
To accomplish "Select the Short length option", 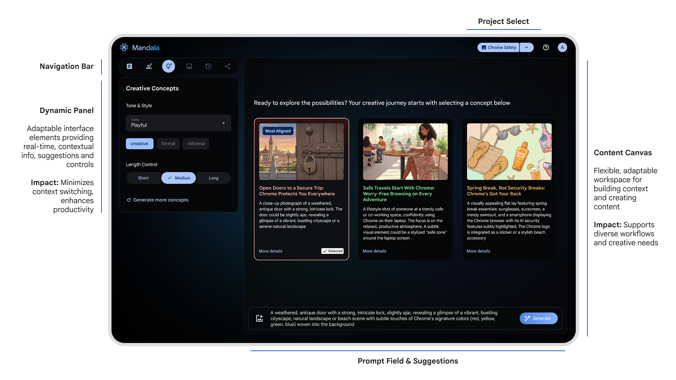I will 143,178.
